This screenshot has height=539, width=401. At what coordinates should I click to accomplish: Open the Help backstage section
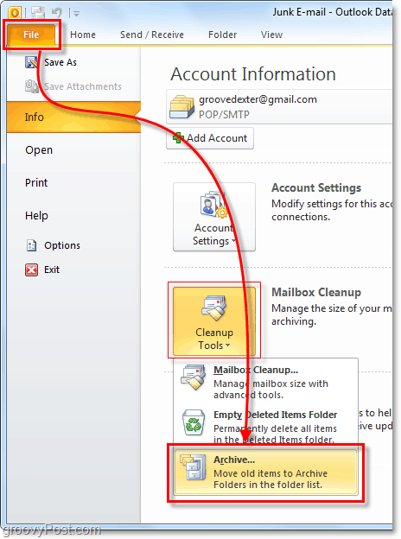(x=36, y=216)
